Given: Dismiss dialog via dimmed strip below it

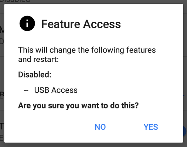Looking at the screenshot, I should [93, 145].
